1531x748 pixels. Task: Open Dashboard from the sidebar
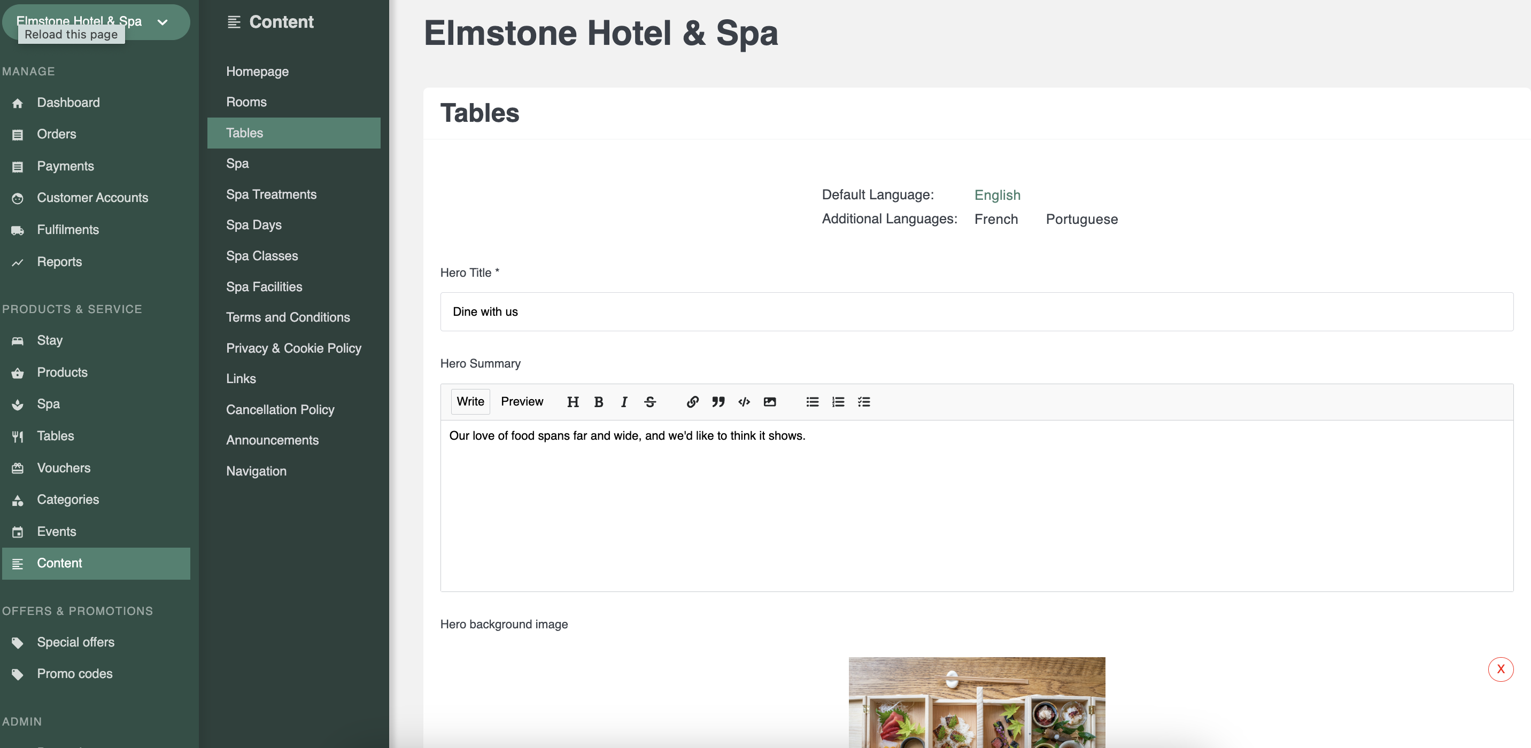tap(68, 102)
